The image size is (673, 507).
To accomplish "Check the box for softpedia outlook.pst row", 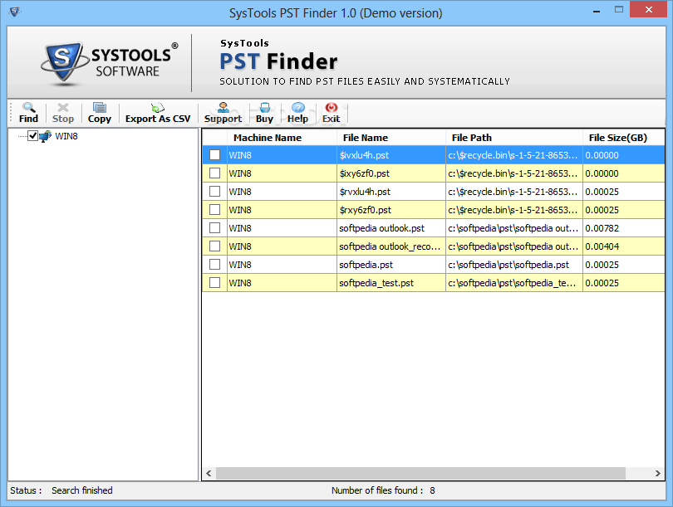I will coord(214,227).
